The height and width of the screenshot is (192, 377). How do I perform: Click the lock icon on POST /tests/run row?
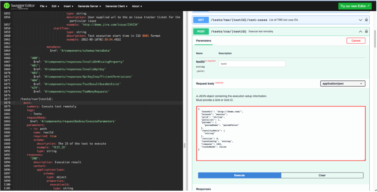point(366,31)
